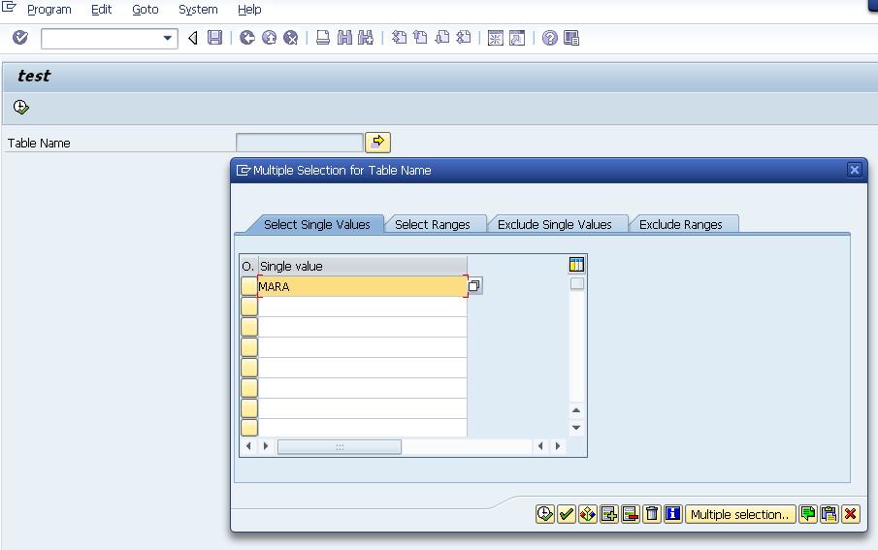Switch to the Exclude Single Values tab

tap(555, 224)
